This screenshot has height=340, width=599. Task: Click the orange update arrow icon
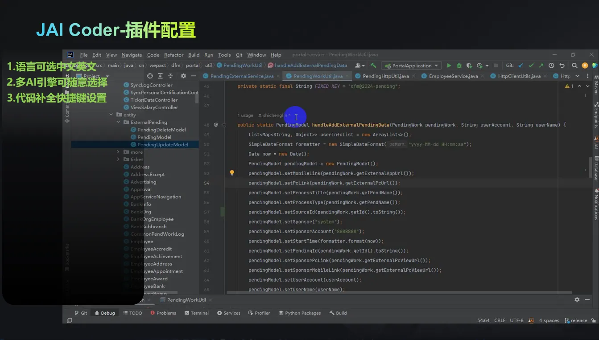pos(585,66)
